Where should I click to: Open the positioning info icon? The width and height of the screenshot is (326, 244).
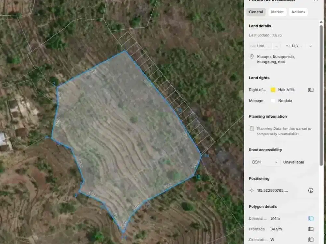pyautogui.click(x=311, y=190)
